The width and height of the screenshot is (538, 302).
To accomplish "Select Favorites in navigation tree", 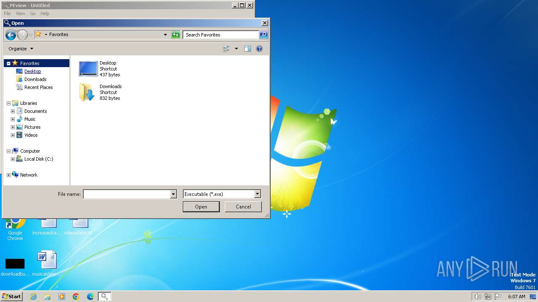I will (29, 63).
